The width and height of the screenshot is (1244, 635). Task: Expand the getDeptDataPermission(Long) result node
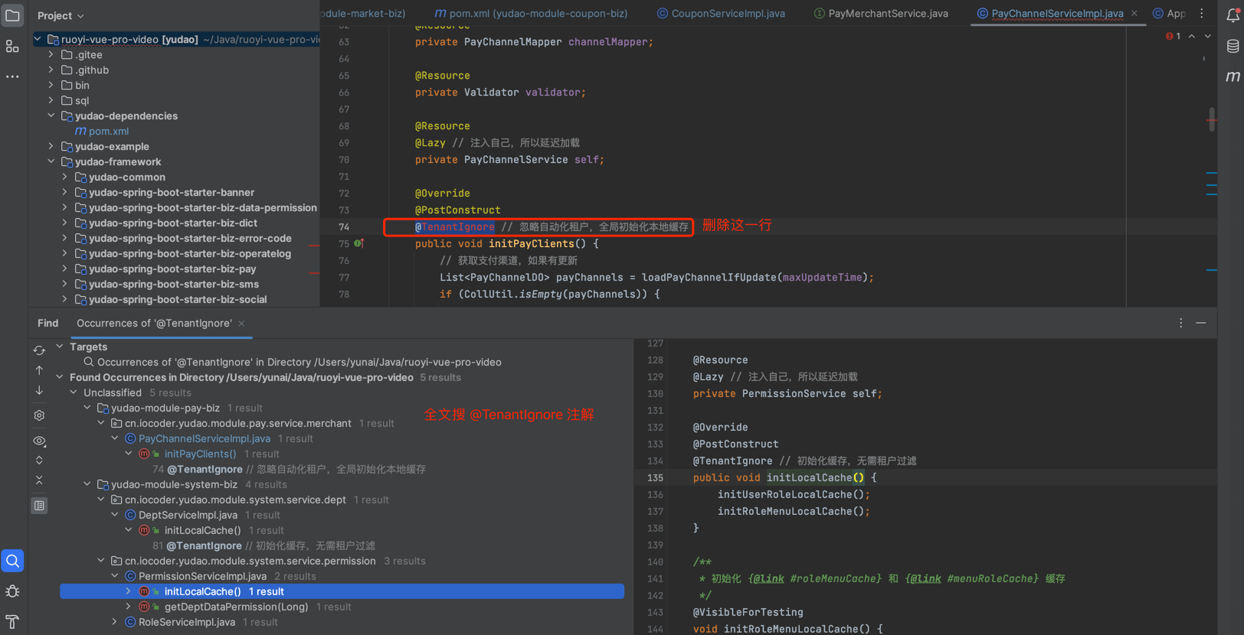(x=129, y=607)
